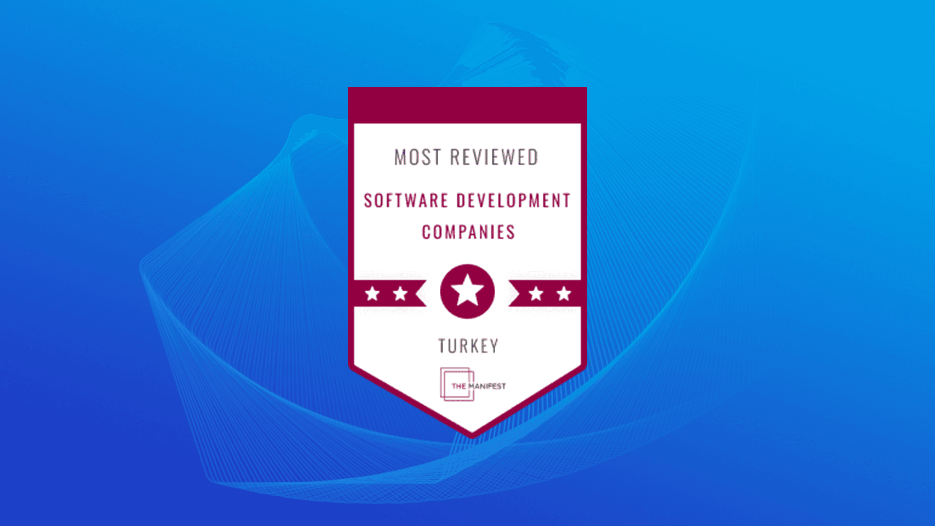Click the TURKEY country label

468,346
